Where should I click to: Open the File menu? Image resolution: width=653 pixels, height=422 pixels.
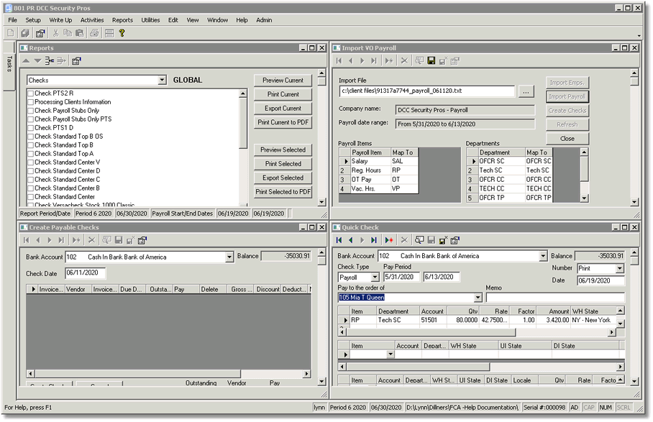[x=12, y=20]
